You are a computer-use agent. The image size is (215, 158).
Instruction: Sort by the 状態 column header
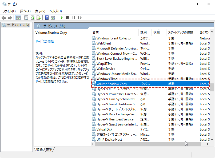(x=159, y=33)
